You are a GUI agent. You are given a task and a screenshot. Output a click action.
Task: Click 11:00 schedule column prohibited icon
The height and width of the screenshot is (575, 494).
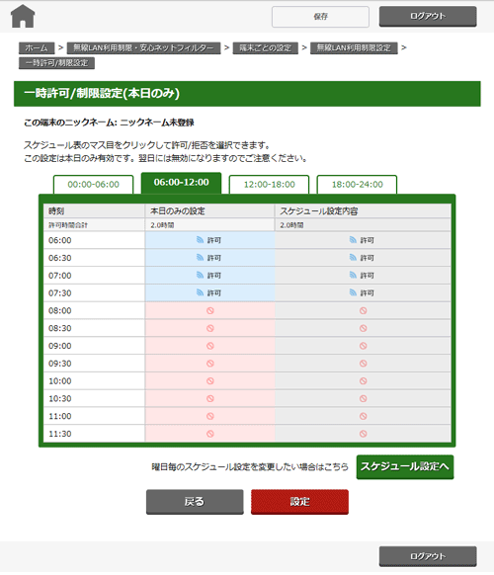point(363,416)
